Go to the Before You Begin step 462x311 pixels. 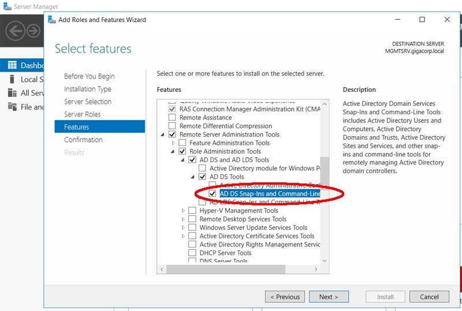point(90,76)
